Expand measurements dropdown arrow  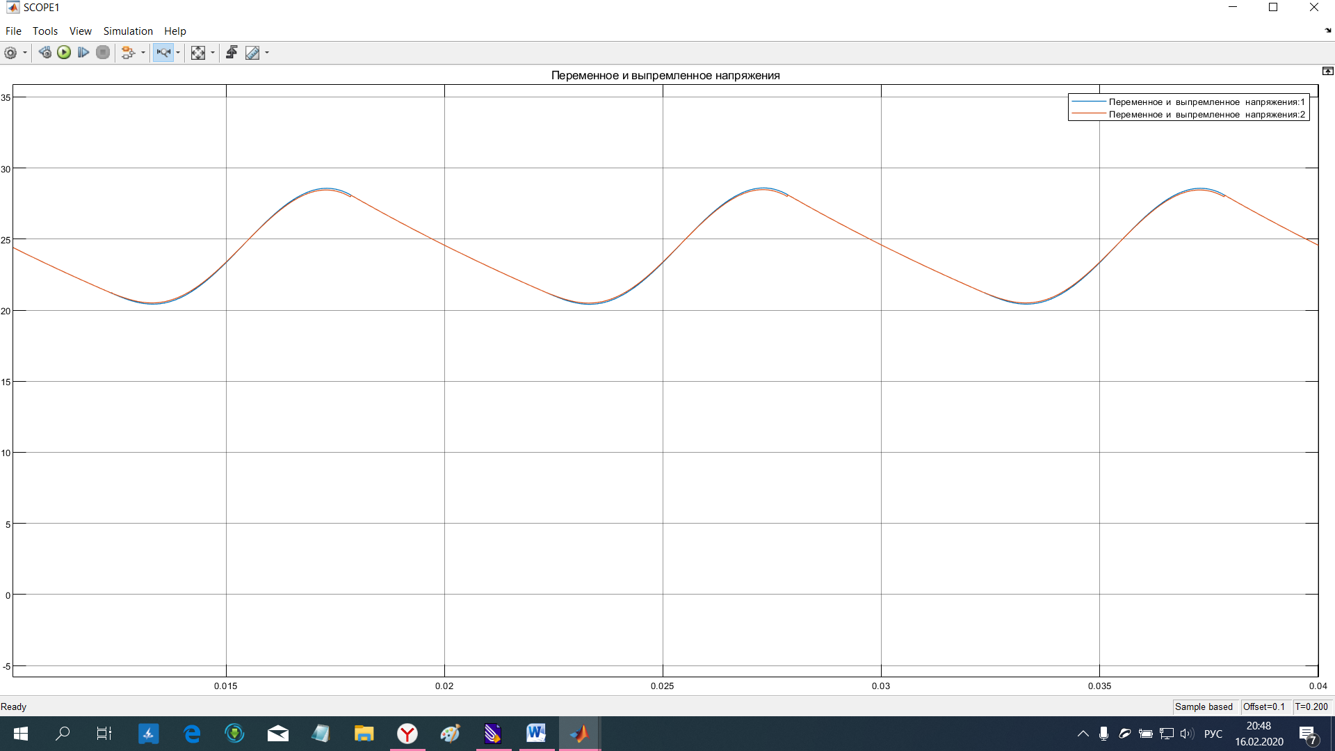click(x=267, y=53)
